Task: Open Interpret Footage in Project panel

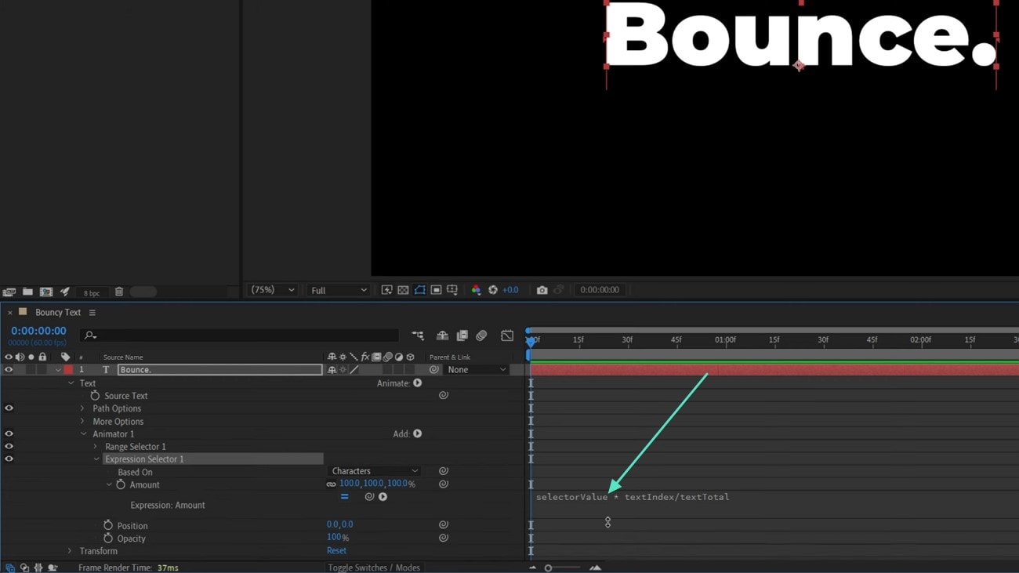Action: [x=9, y=292]
